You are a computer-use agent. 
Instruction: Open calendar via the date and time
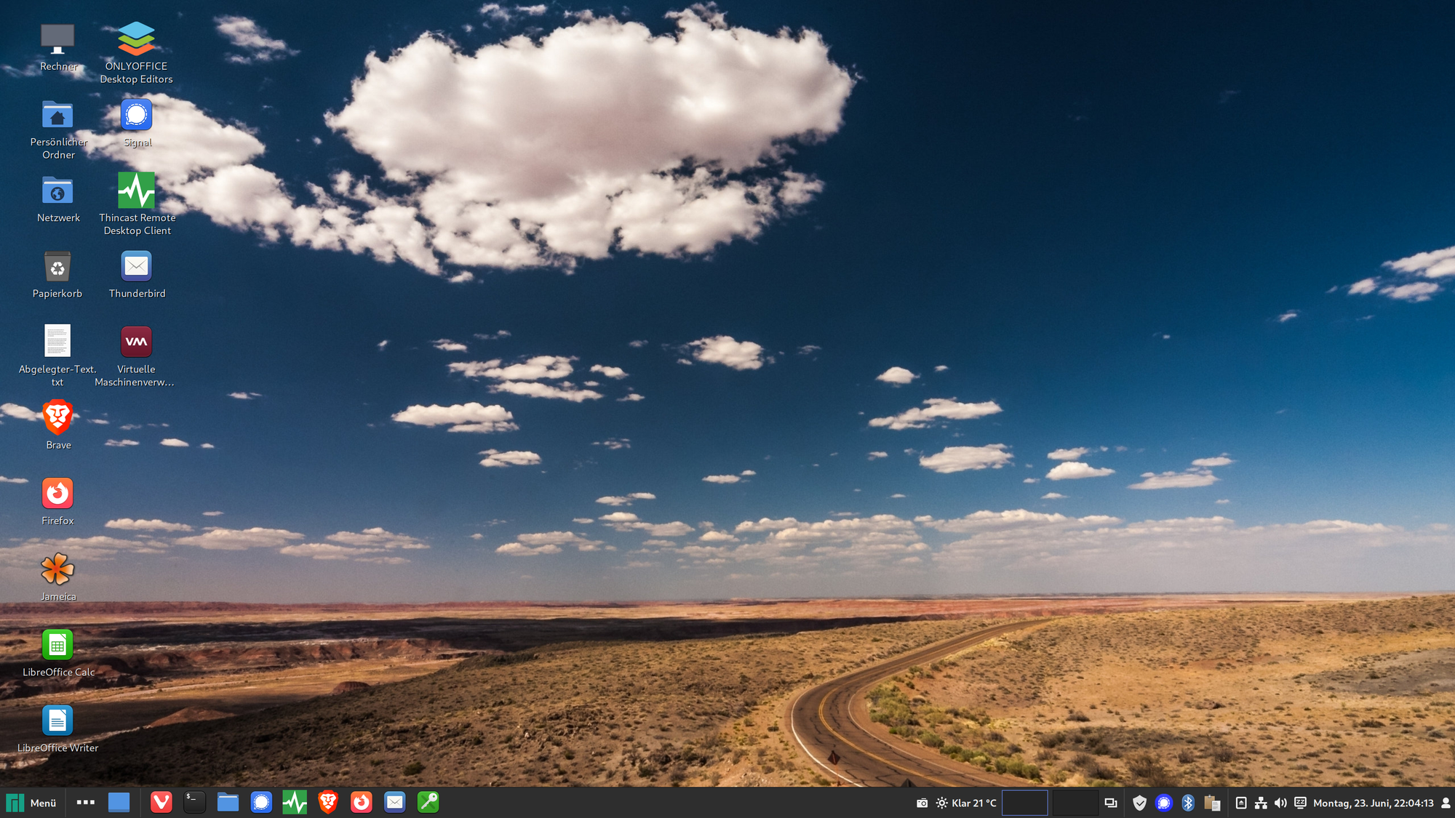(x=1373, y=803)
